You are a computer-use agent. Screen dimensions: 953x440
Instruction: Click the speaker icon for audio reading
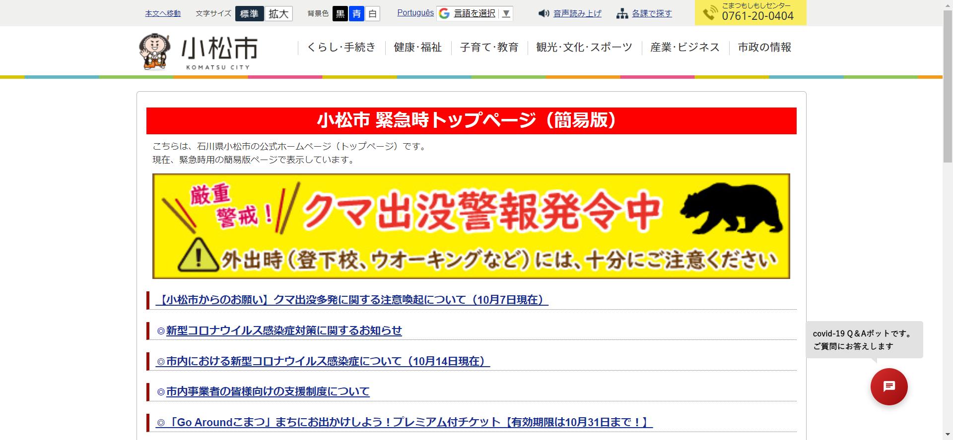tap(544, 13)
